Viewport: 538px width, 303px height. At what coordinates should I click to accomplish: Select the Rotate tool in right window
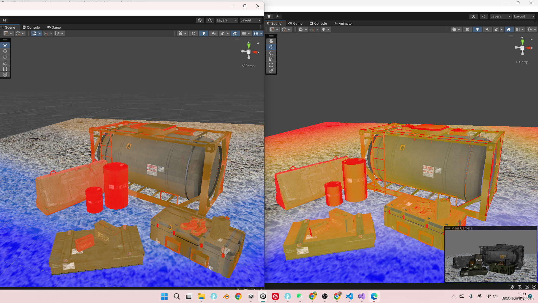(x=271, y=53)
